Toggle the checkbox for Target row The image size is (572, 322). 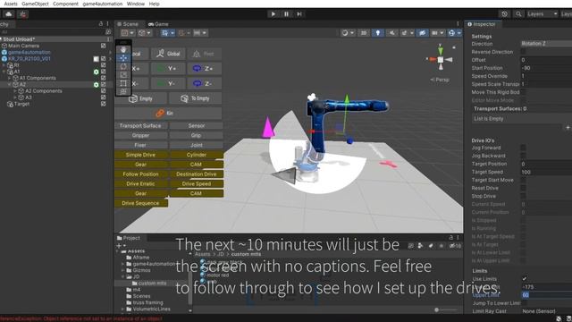(104, 104)
